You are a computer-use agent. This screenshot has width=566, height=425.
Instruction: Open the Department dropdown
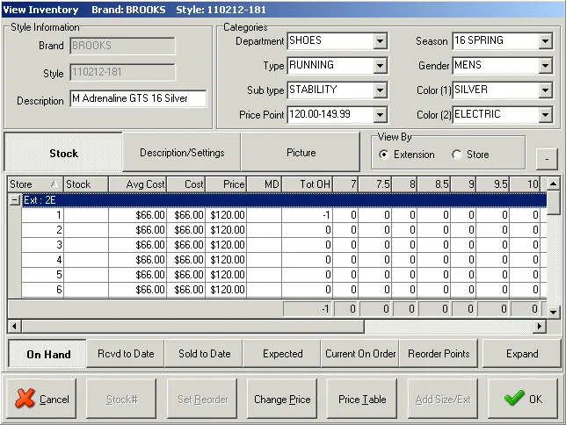pyautogui.click(x=380, y=40)
